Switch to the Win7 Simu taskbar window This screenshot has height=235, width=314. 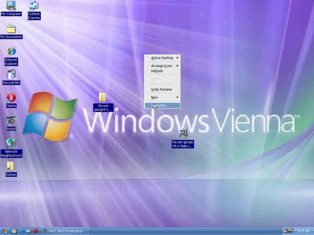point(65,231)
